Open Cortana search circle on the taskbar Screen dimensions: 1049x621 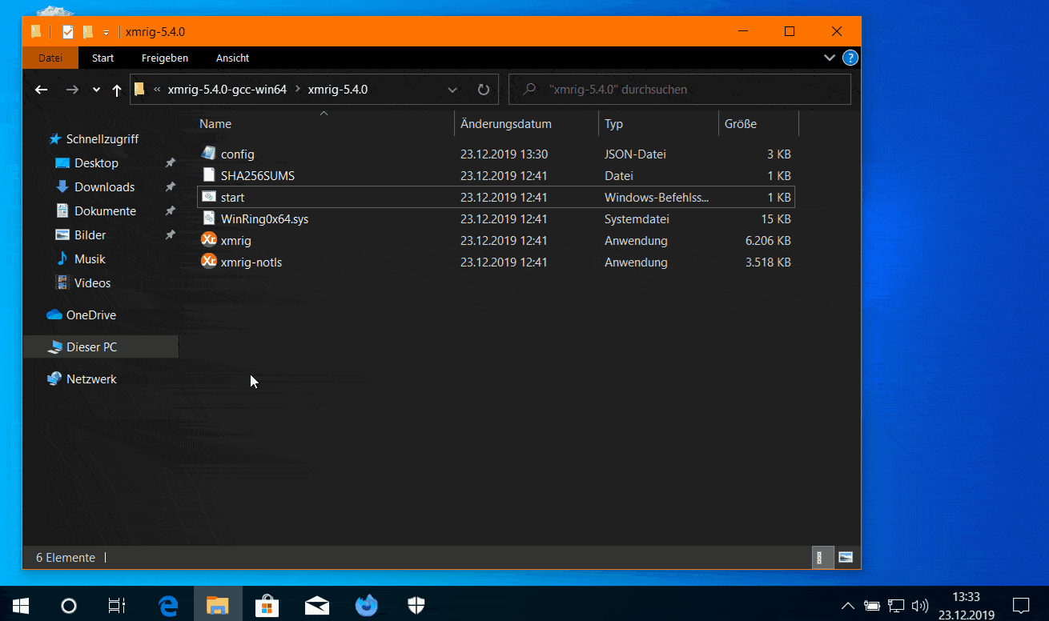(x=69, y=605)
